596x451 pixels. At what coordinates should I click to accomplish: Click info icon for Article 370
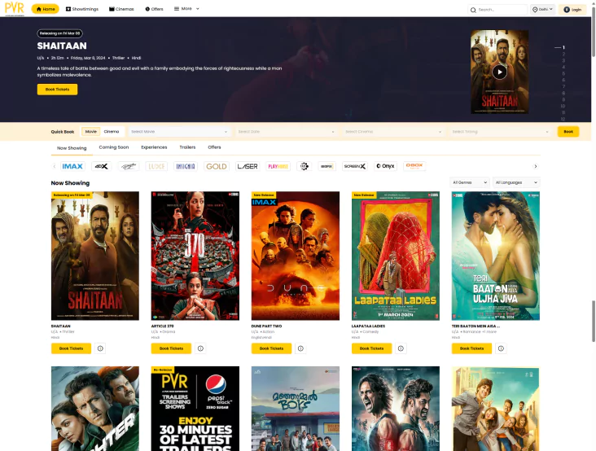(200, 348)
